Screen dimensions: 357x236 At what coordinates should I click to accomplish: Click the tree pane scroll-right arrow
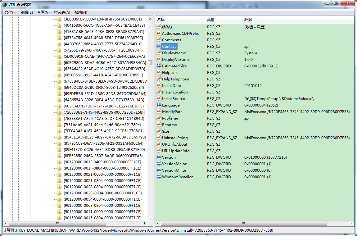(x=145, y=224)
